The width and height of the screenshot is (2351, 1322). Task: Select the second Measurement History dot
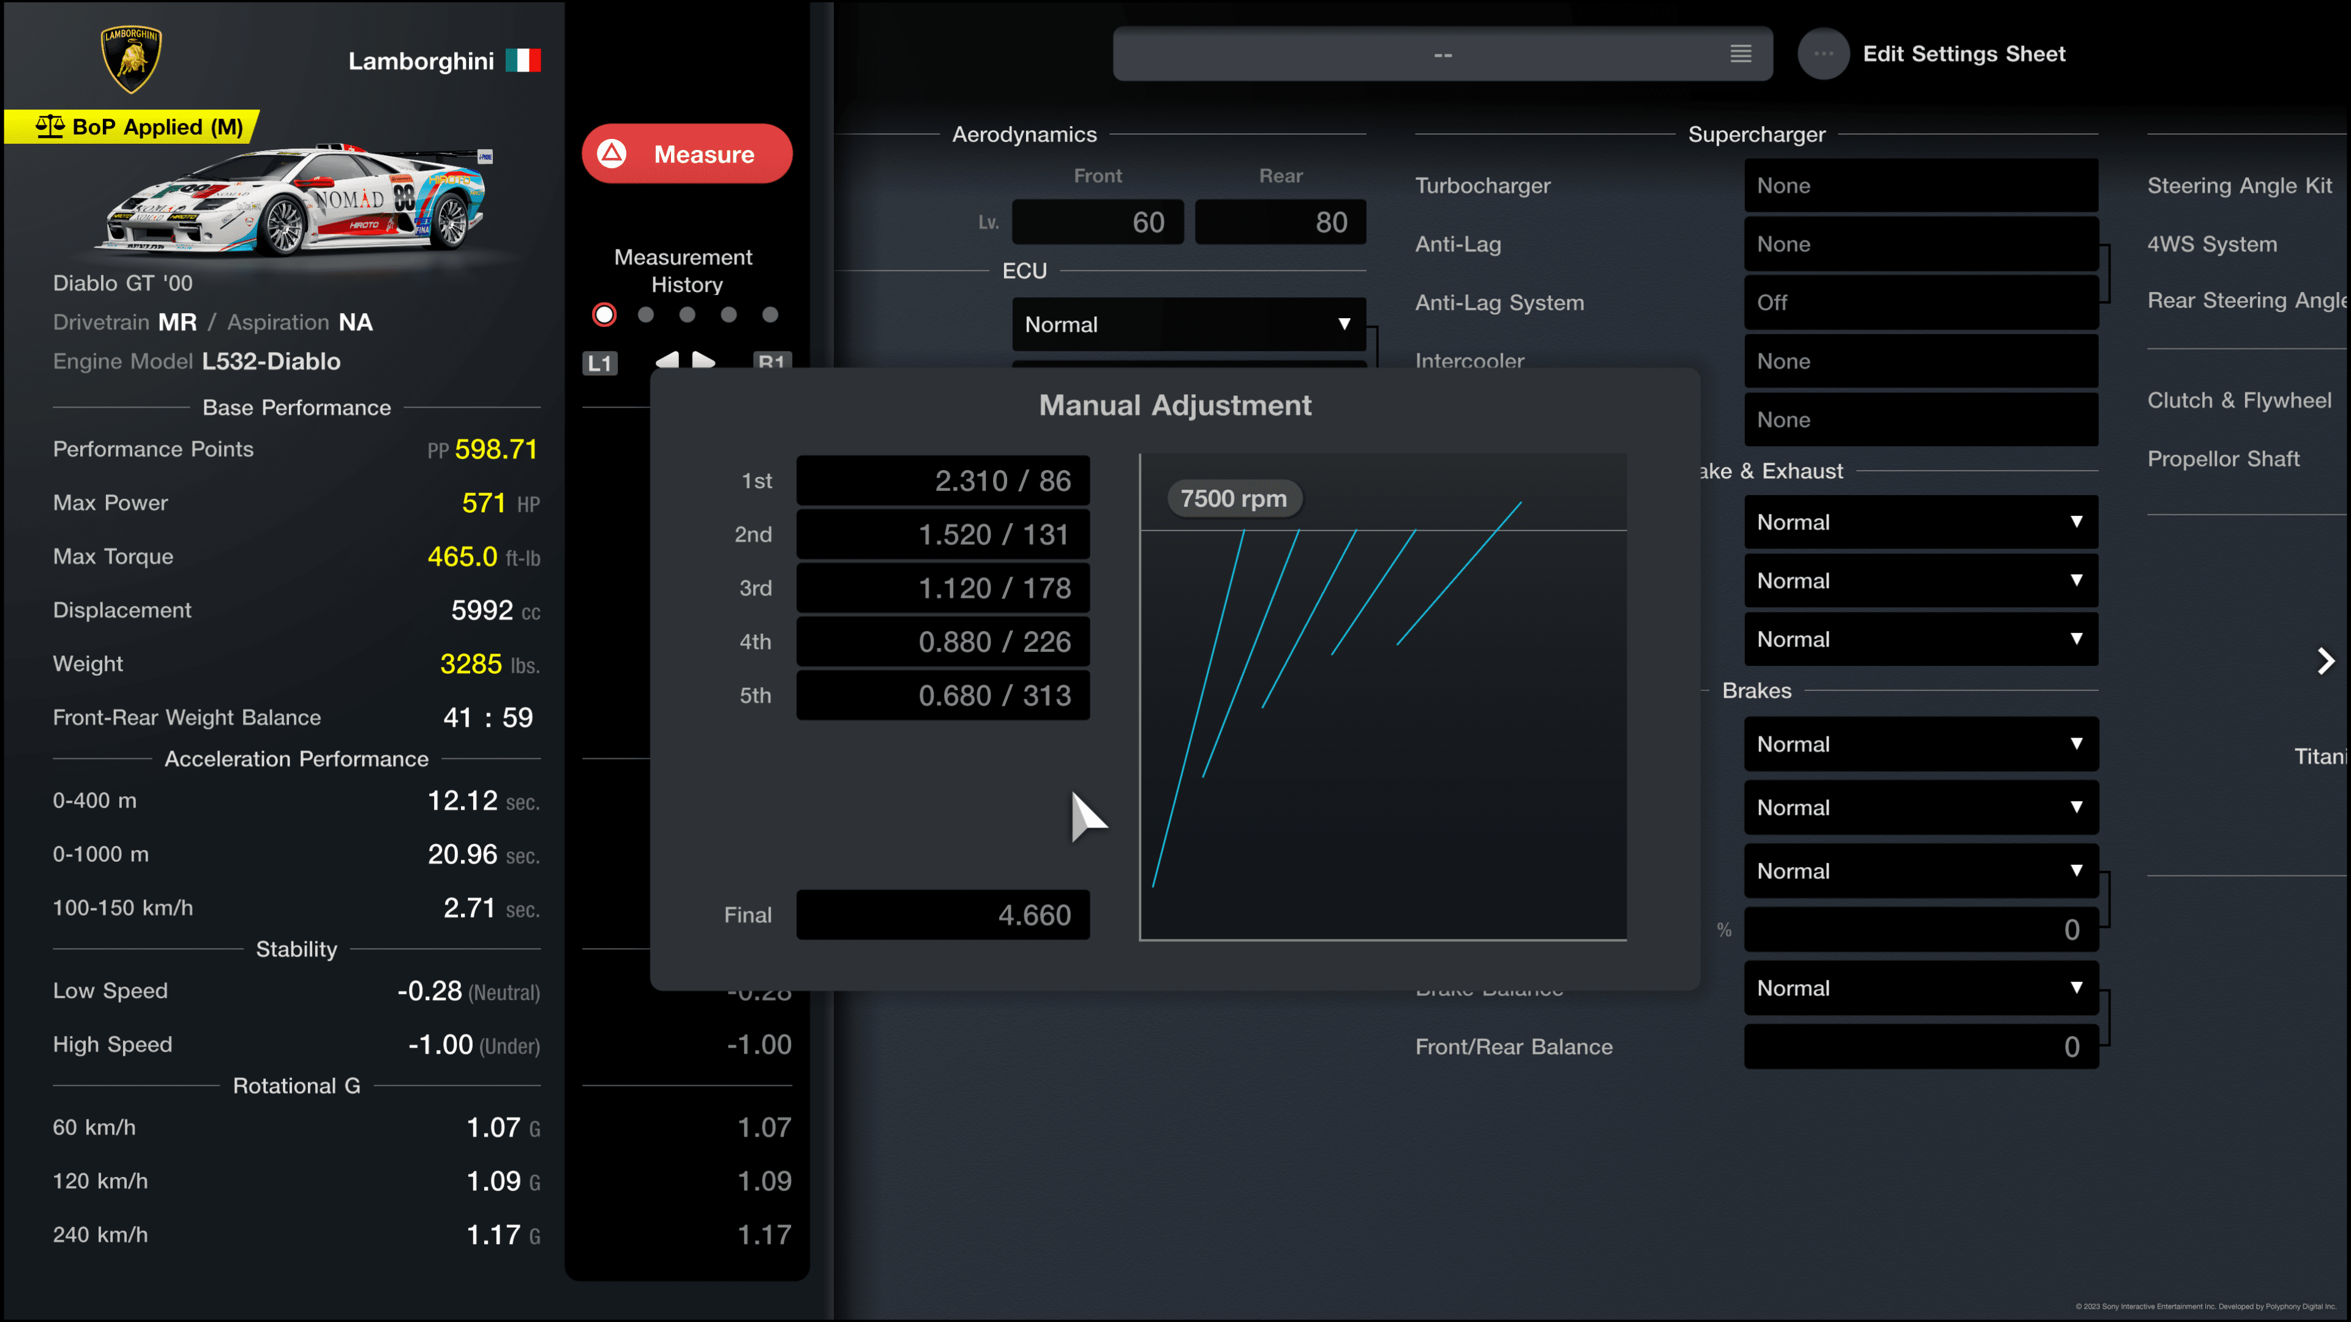click(646, 315)
